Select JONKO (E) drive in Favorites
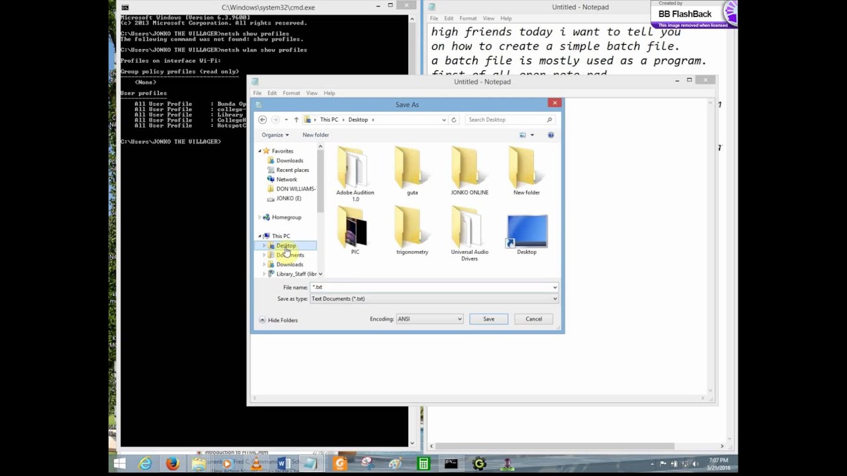 point(285,198)
